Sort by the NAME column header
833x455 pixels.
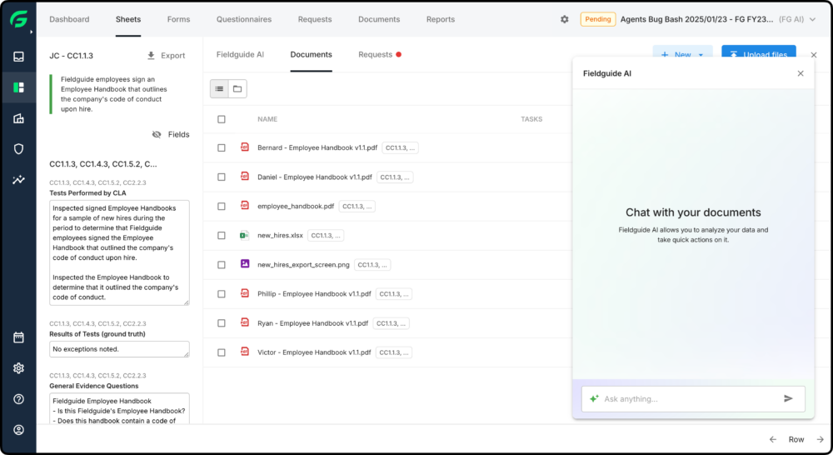point(267,119)
